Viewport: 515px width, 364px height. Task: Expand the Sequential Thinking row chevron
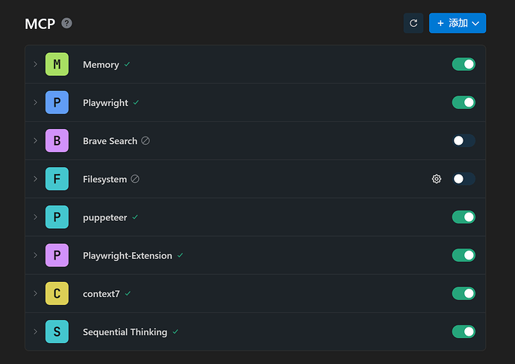[36, 331]
